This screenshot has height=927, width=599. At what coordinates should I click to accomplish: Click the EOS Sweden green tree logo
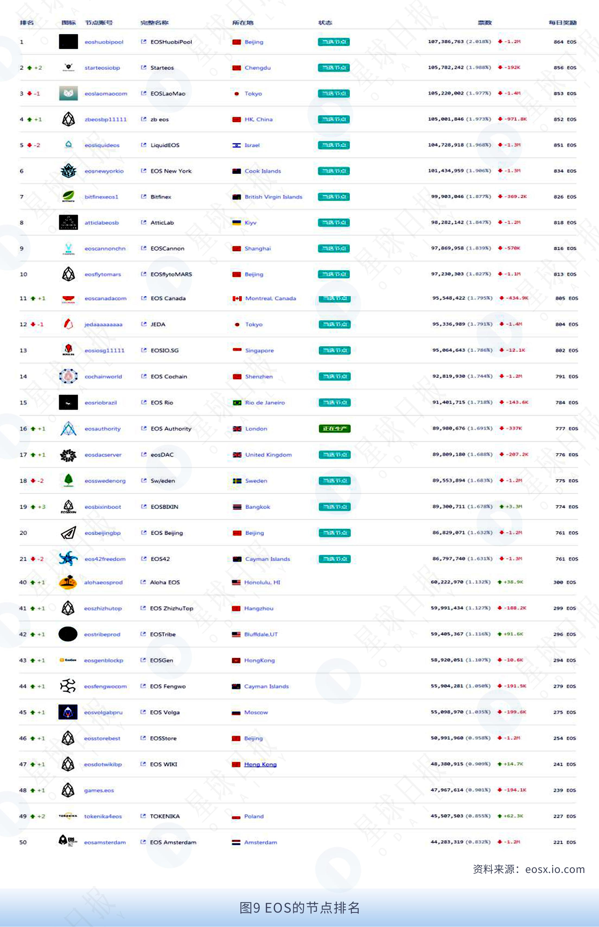coord(68,480)
